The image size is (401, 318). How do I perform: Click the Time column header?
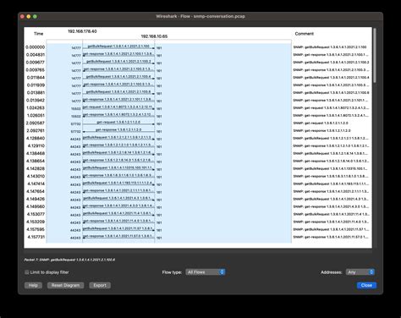pyautogui.click(x=38, y=34)
